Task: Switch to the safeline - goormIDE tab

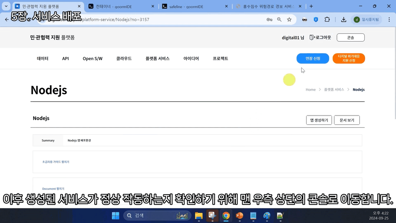Action: pyautogui.click(x=186, y=7)
